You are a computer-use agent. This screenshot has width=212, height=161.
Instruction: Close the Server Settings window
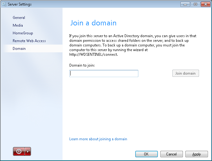[x=206, y=4]
